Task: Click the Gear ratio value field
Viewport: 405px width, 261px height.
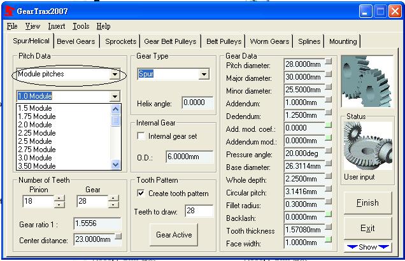Action: 97,223
